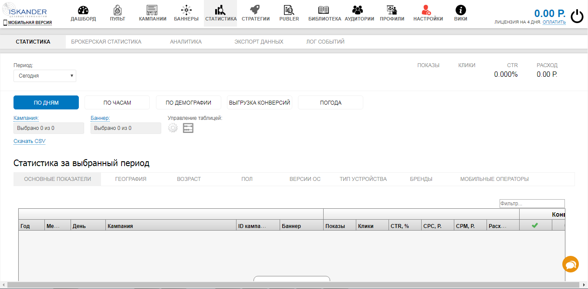Click the Оплатить license link
The height and width of the screenshot is (289, 588).
554,22
